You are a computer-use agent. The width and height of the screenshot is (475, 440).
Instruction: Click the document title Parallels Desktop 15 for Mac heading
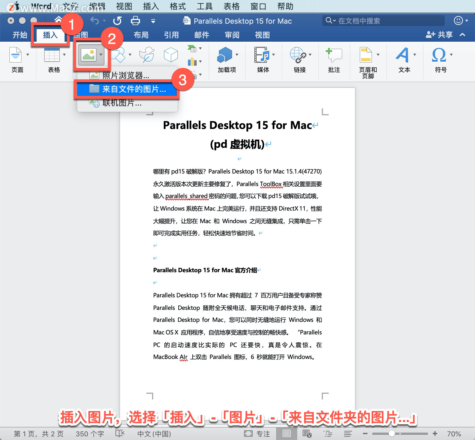237,125
